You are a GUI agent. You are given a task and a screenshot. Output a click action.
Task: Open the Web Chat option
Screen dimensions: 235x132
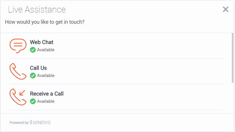[42, 42]
